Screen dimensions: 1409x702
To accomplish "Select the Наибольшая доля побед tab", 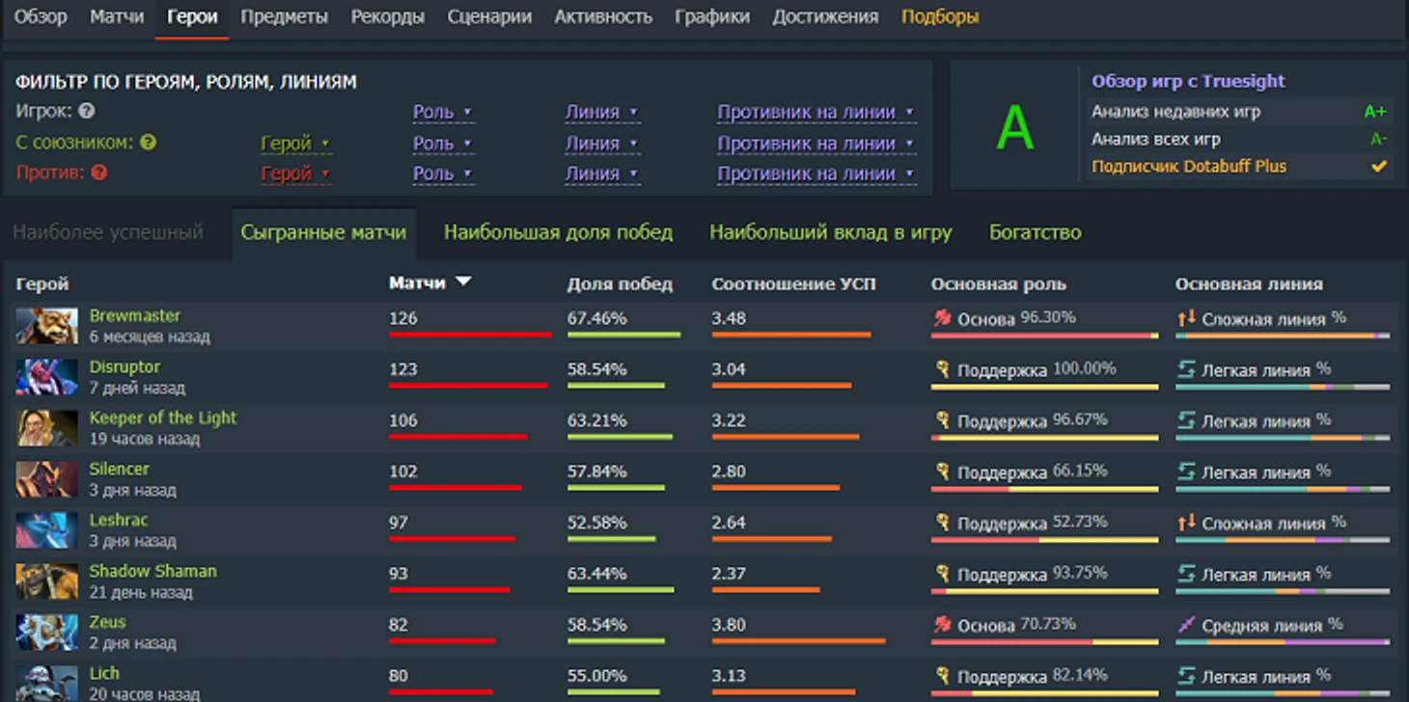I will 558,232.
